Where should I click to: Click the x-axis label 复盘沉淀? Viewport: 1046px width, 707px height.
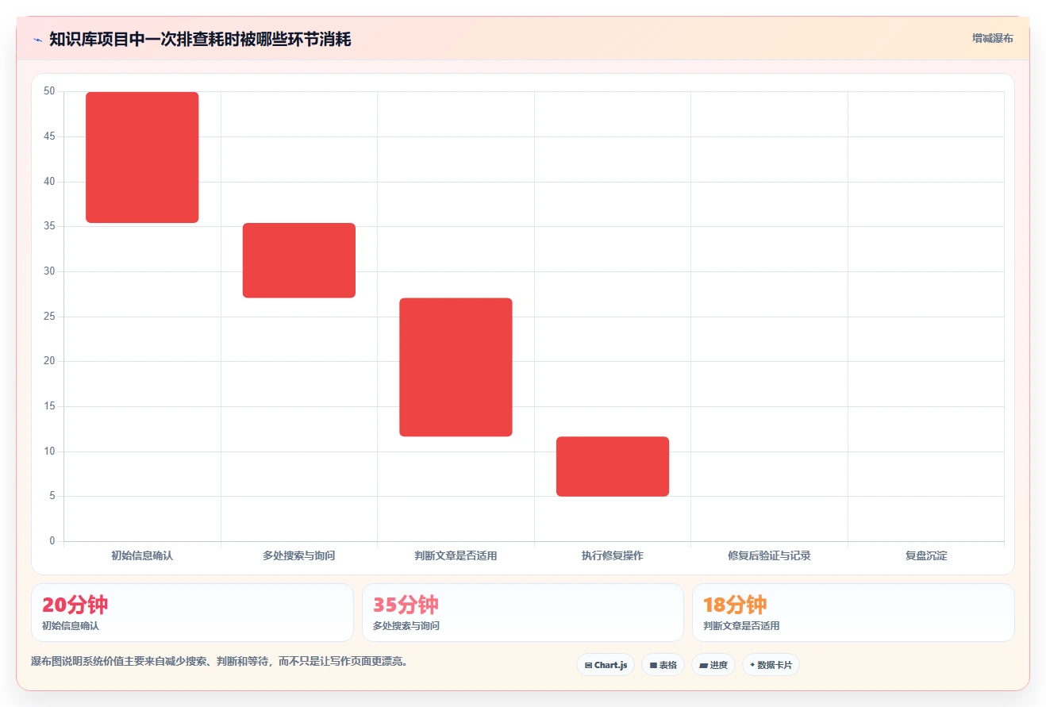click(x=926, y=555)
